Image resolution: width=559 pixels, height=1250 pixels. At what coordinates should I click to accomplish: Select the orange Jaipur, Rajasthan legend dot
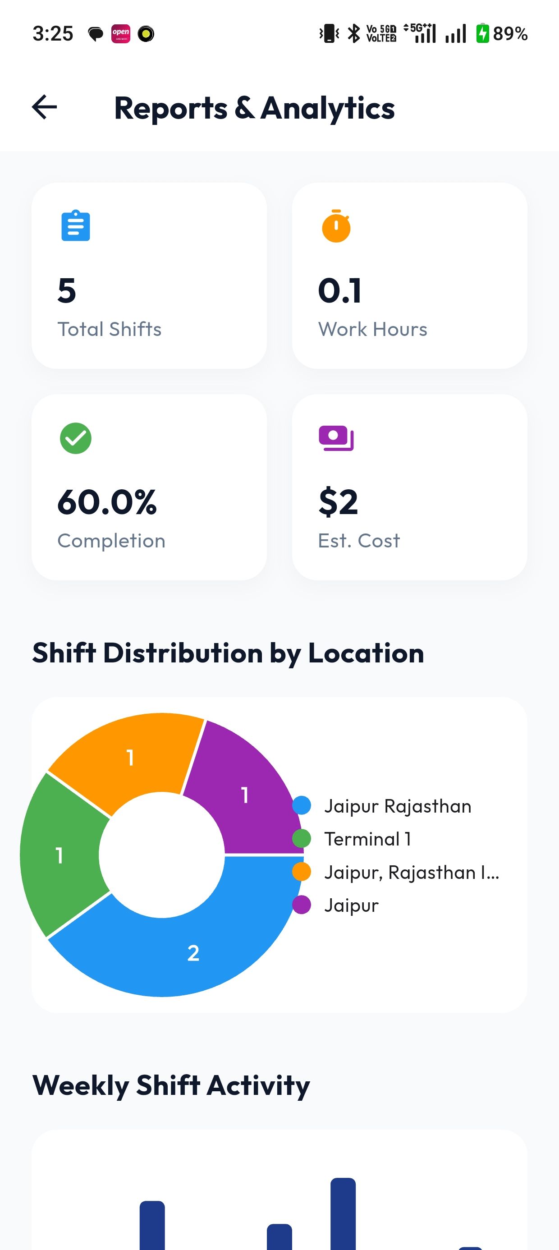tap(302, 872)
